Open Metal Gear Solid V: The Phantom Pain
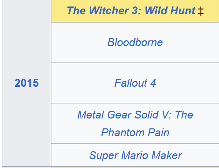The width and height of the screenshot is (219, 168). (135, 124)
